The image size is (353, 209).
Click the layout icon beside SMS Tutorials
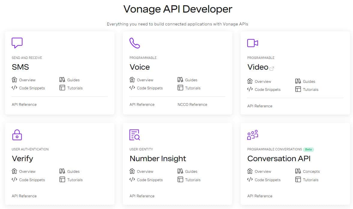coord(62,88)
